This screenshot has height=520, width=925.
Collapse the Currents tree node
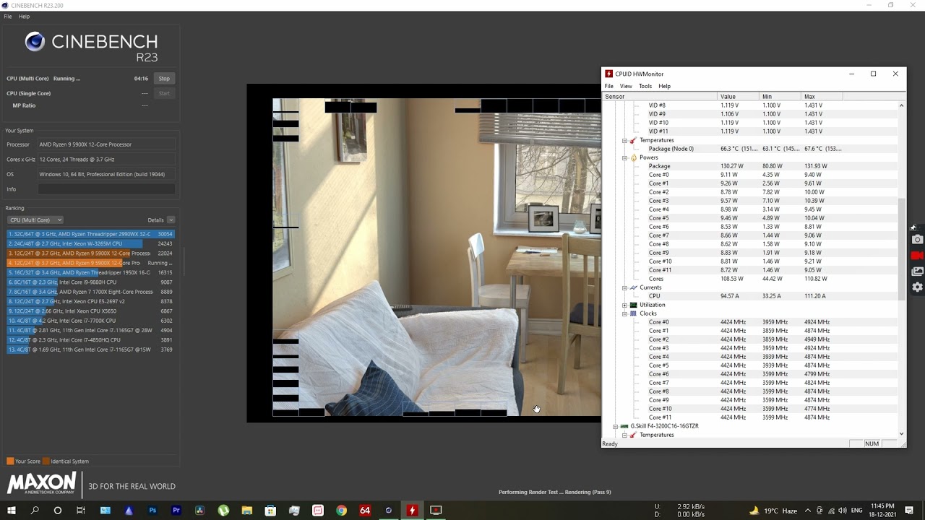pos(624,287)
